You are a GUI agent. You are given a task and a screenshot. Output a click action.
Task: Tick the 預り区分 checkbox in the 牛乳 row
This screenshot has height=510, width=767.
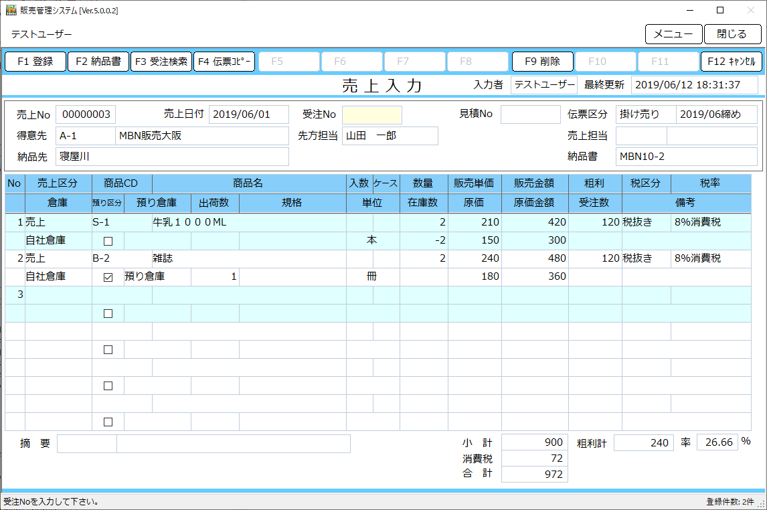tap(108, 241)
